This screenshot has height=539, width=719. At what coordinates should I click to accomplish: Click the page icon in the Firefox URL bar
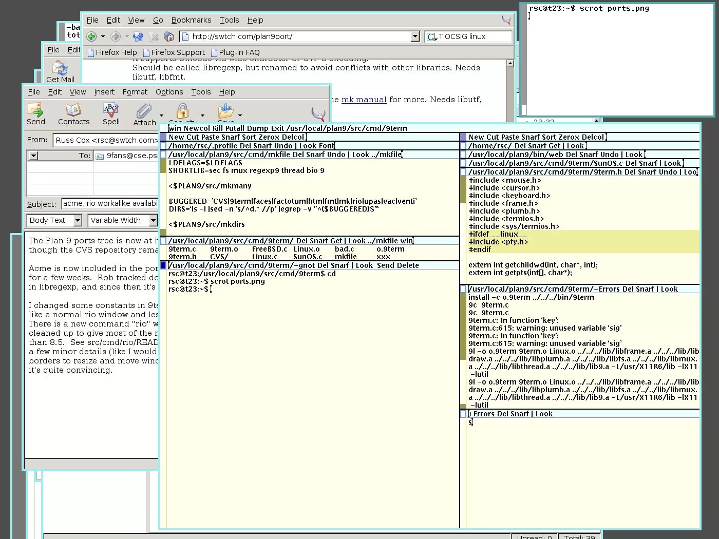click(x=186, y=36)
